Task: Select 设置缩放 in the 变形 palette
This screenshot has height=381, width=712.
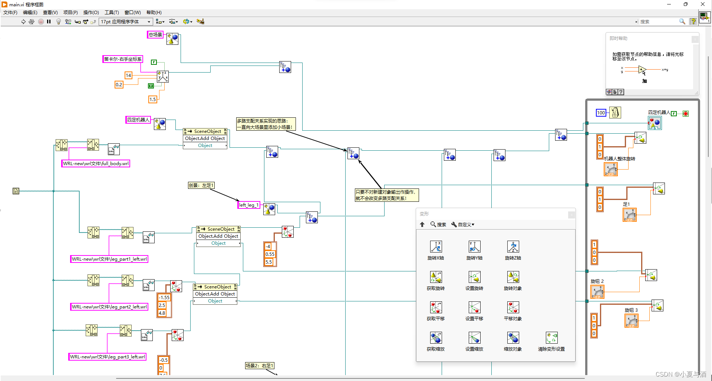Action: click(x=474, y=341)
